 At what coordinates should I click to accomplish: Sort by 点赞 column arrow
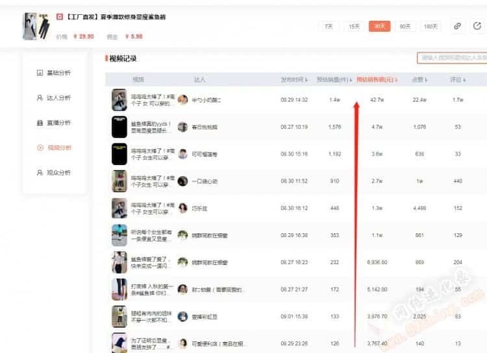click(427, 80)
